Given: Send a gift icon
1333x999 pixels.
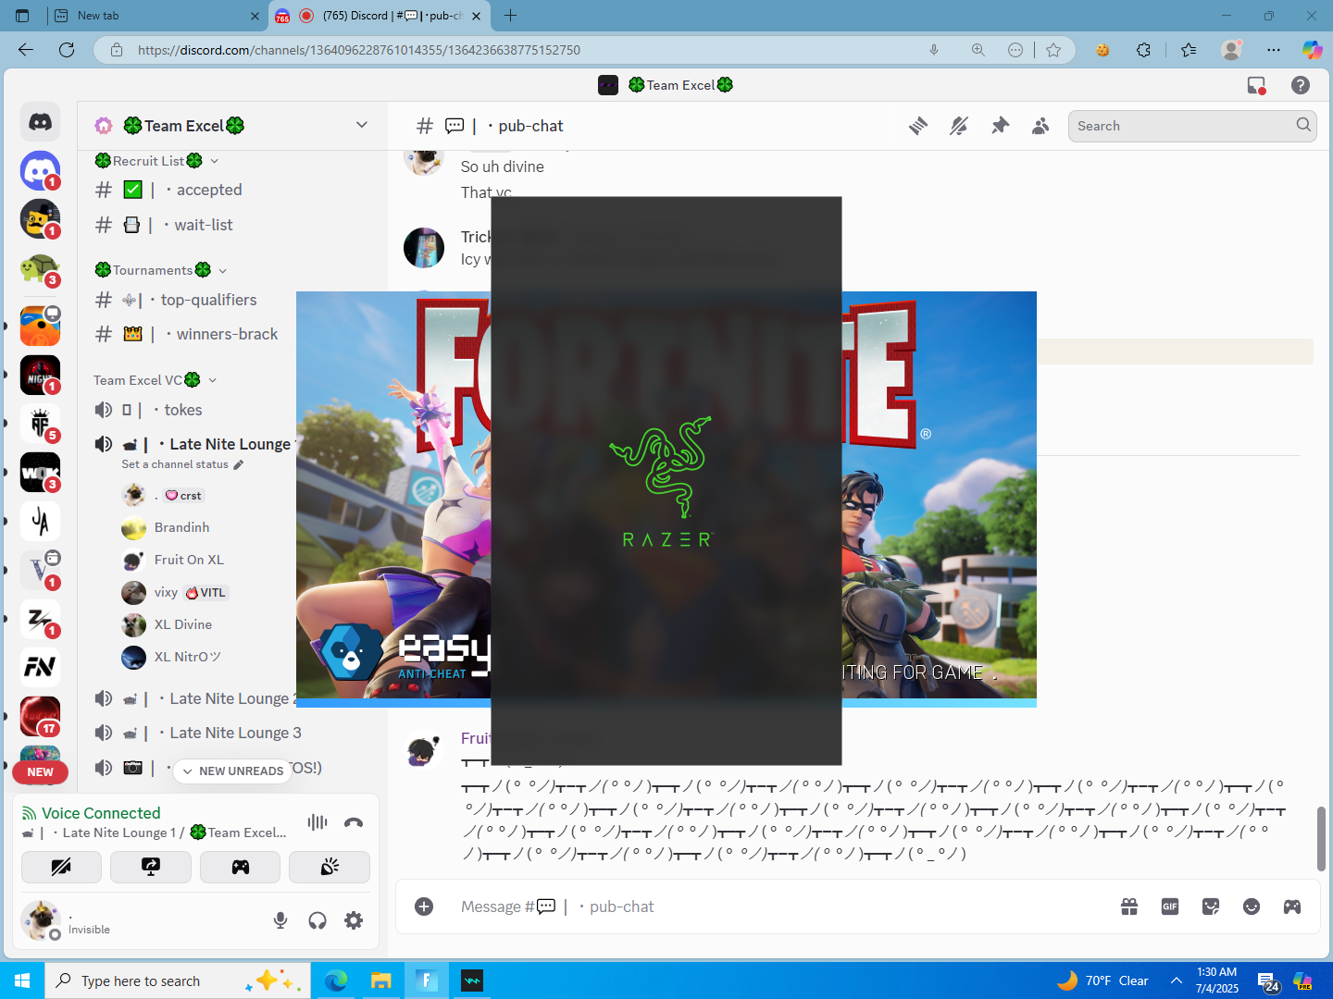Looking at the screenshot, I should coord(1129,906).
